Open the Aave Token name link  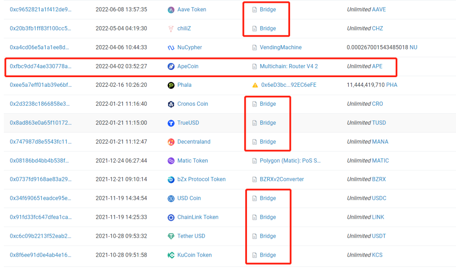(192, 9)
